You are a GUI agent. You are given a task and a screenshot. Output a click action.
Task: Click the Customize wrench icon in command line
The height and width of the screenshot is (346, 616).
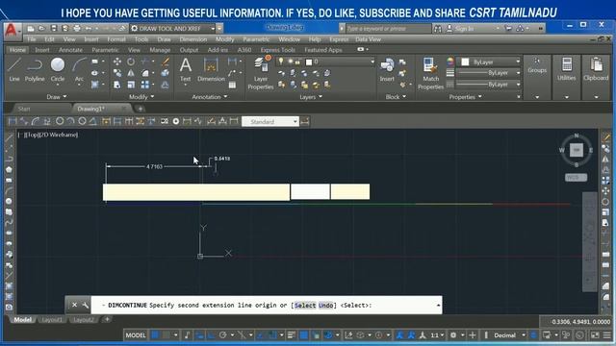[86, 305]
